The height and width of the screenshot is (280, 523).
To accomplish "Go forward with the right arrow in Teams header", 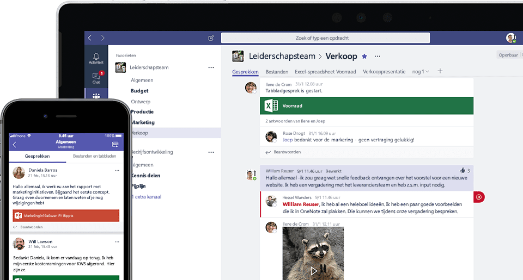I will (103, 38).
